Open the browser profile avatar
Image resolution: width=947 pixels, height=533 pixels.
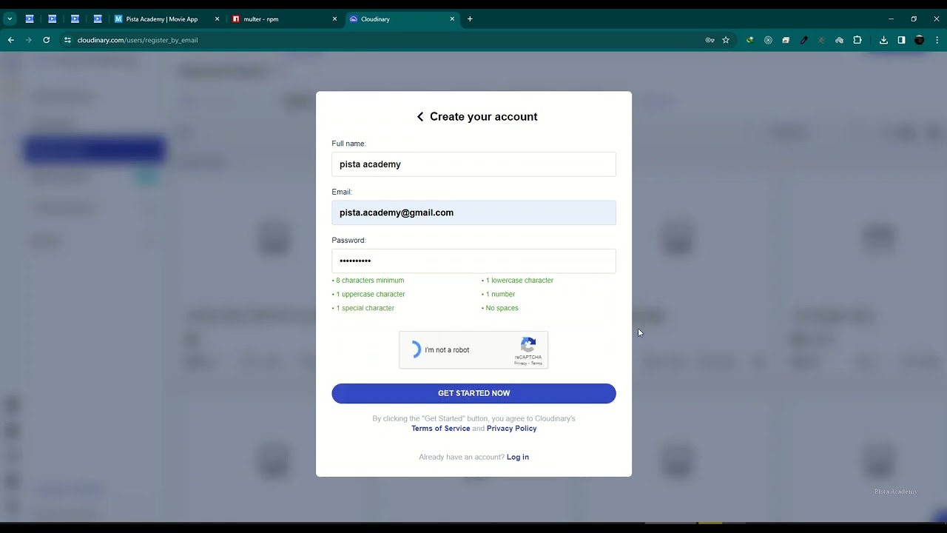(x=920, y=40)
